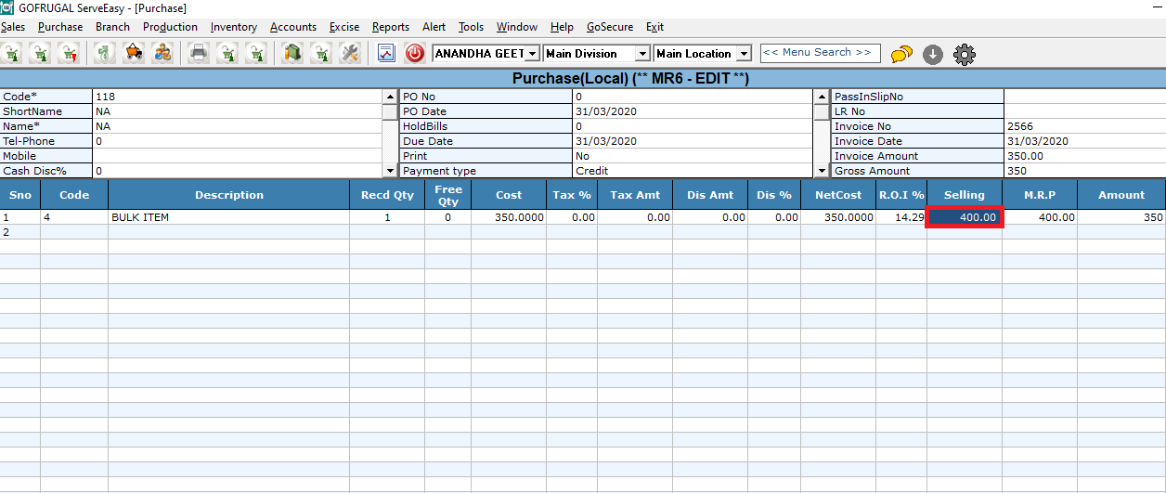The image size is (1166, 493).
Task: Click the NetCost column header
Action: pos(839,195)
